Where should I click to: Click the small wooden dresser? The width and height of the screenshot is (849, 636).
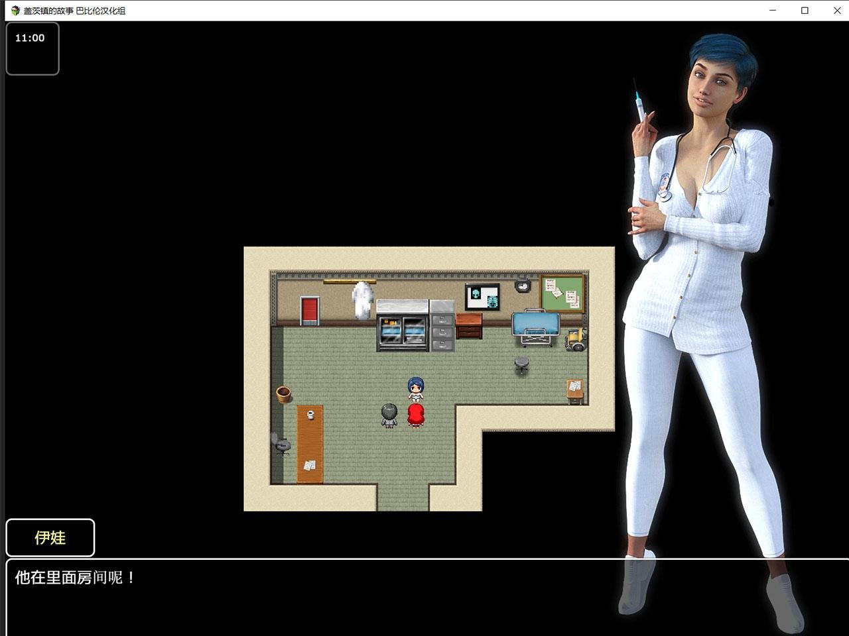469,325
